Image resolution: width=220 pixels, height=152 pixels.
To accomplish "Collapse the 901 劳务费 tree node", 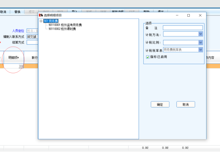I will (41, 21).
